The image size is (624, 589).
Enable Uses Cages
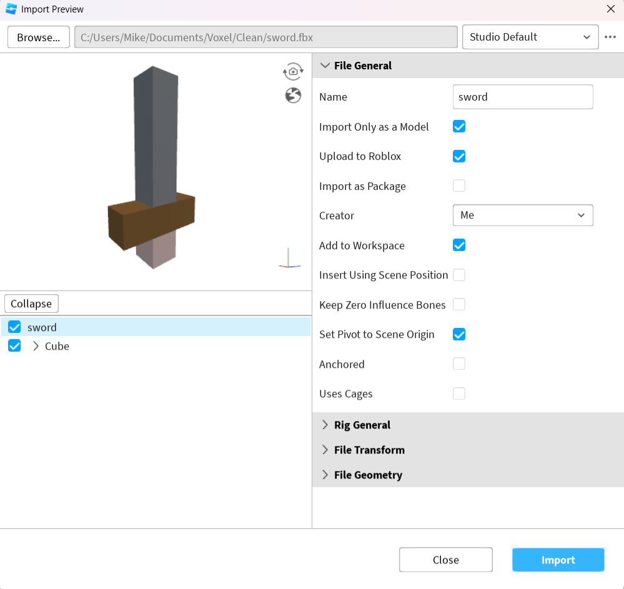(459, 393)
